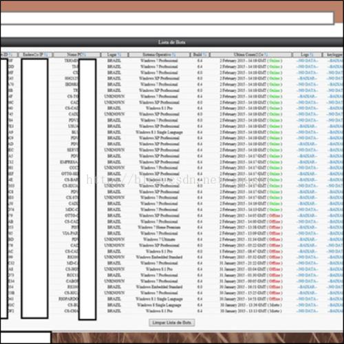Open the first row's NO DATA logs link
The image size is (344, 344).
[308, 61]
